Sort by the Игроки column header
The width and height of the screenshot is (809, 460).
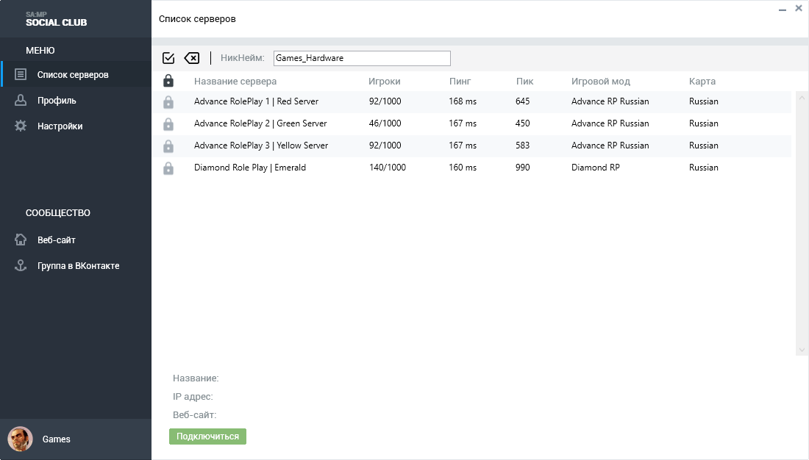point(385,82)
